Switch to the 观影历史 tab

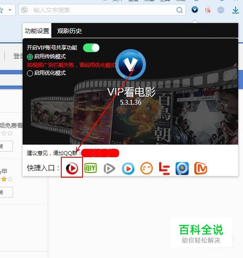pos(69,31)
